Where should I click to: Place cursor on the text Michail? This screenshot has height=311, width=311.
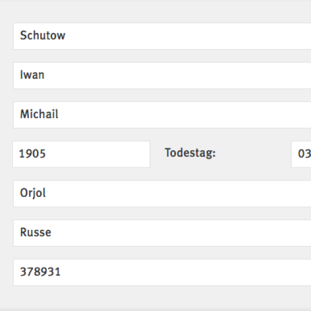(39, 114)
